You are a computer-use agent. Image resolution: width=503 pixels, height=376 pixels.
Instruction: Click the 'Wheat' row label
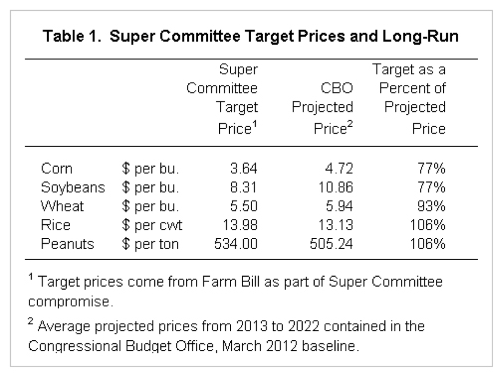pos(63,206)
